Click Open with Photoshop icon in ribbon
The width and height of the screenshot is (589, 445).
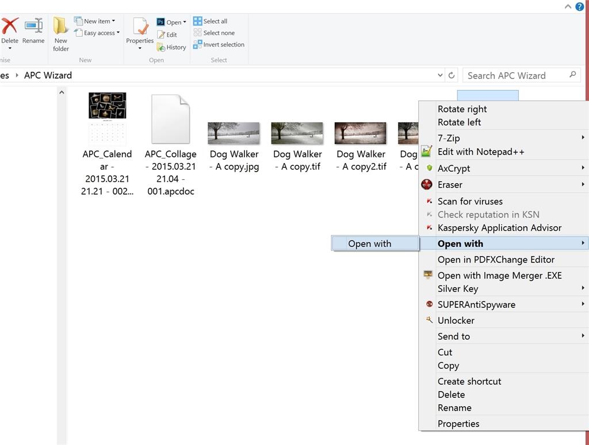(x=160, y=22)
